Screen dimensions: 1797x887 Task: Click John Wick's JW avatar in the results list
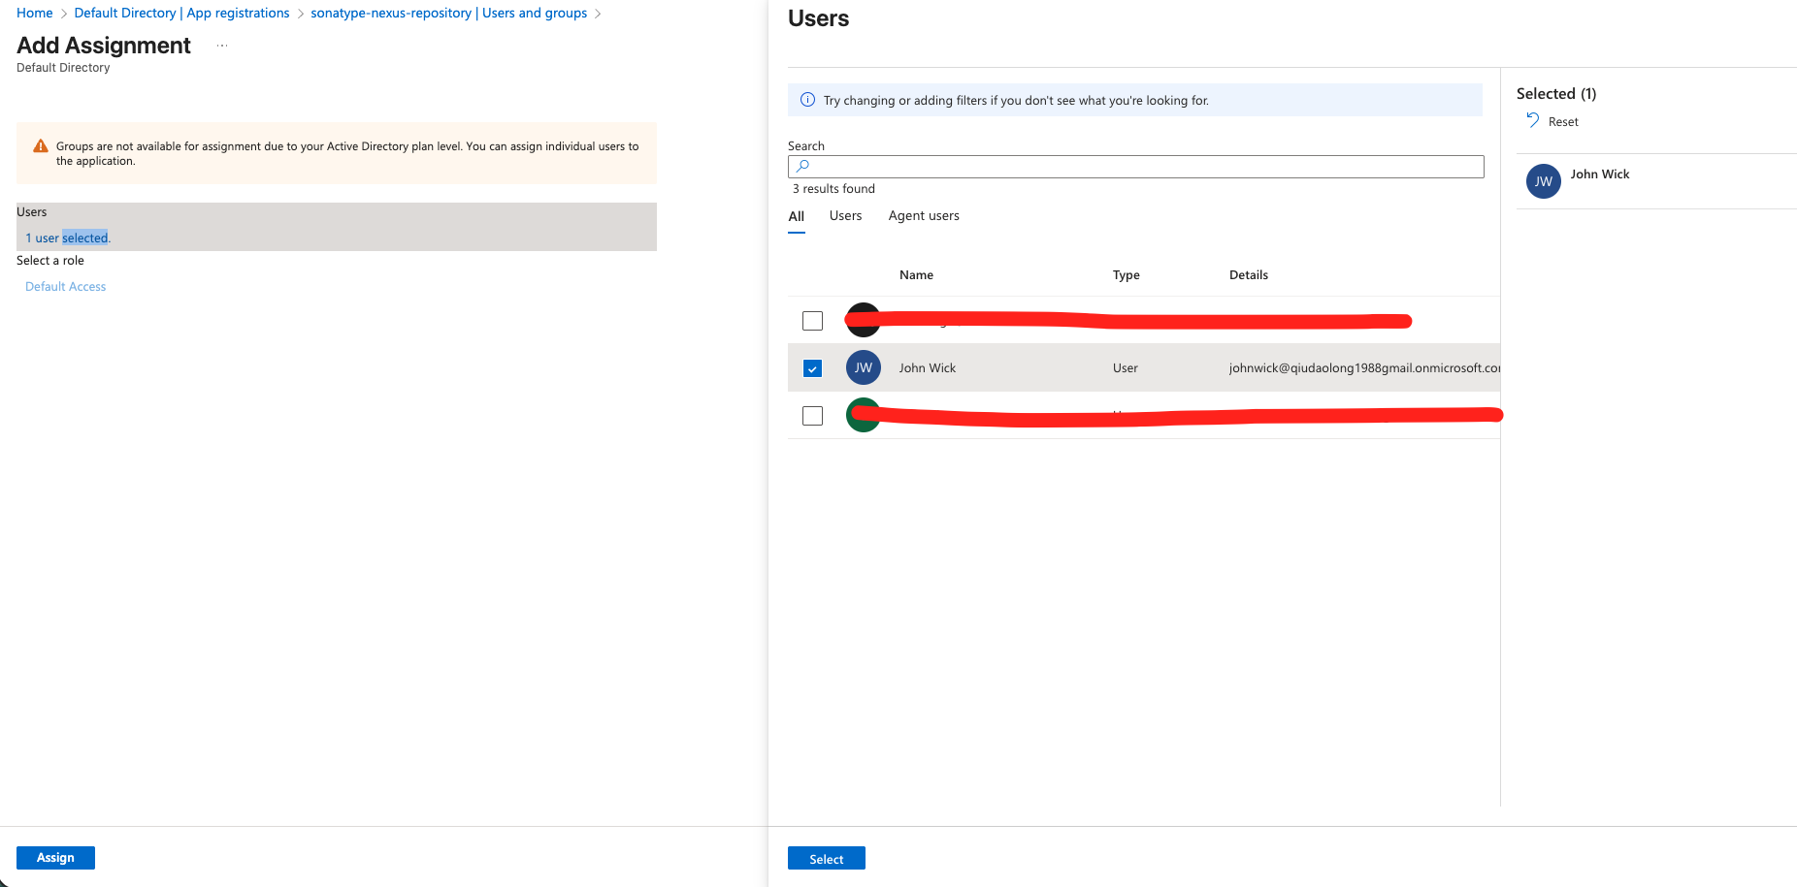tap(863, 367)
